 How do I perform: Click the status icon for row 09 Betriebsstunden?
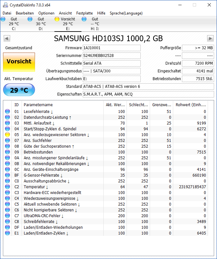(7, 152)
